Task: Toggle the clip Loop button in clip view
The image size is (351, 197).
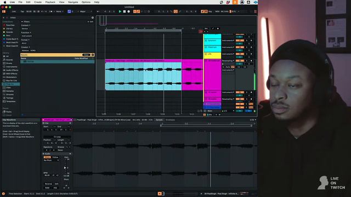Action: pyautogui.click(x=57, y=137)
